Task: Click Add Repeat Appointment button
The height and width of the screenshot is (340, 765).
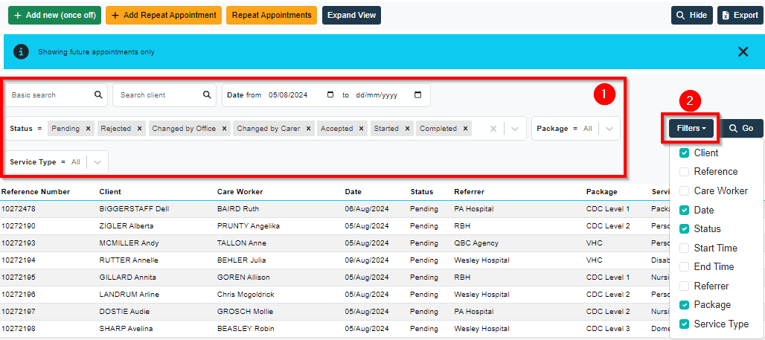Action: tap(164, 15)
